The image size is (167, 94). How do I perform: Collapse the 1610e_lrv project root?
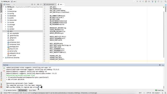click(x=3, y=7)
